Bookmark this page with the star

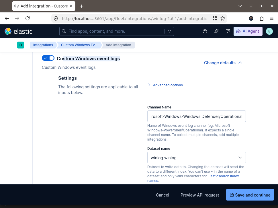pyautogui.click(x=223, y=18)
